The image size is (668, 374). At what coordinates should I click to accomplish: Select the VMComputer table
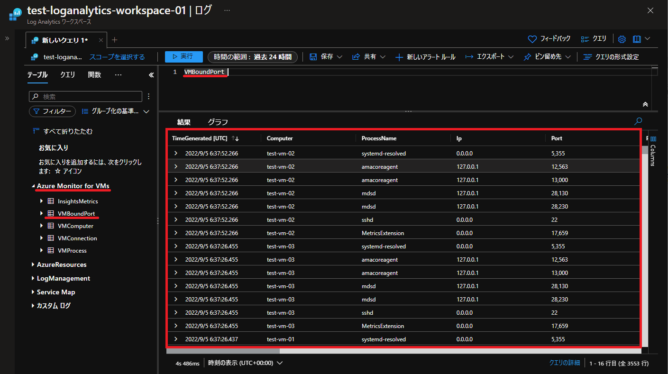[75, 226]
